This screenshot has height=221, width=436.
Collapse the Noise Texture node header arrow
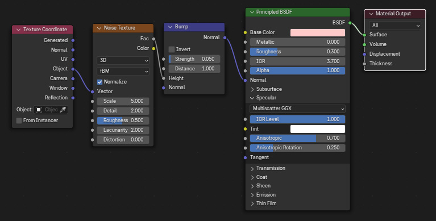pos(99,28)
